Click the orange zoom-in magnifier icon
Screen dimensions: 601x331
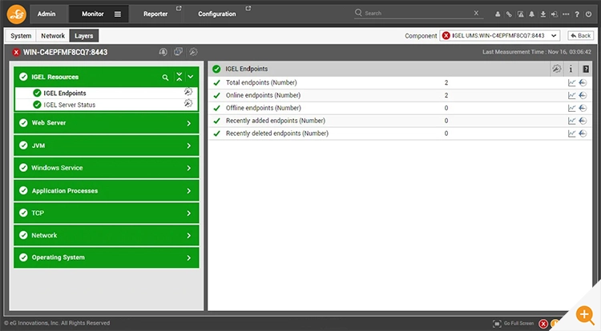pyautogui.click(x=585, y=315)
